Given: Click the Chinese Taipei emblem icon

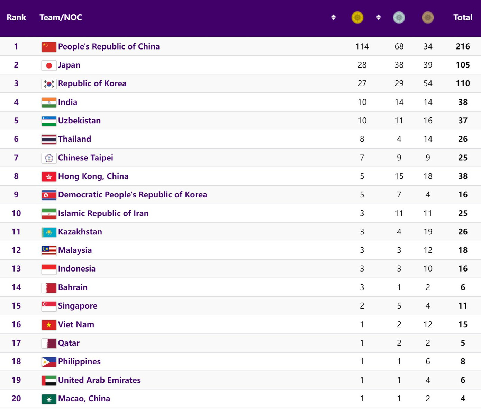Looking at the screenshot, I should (x=48, y=158).
